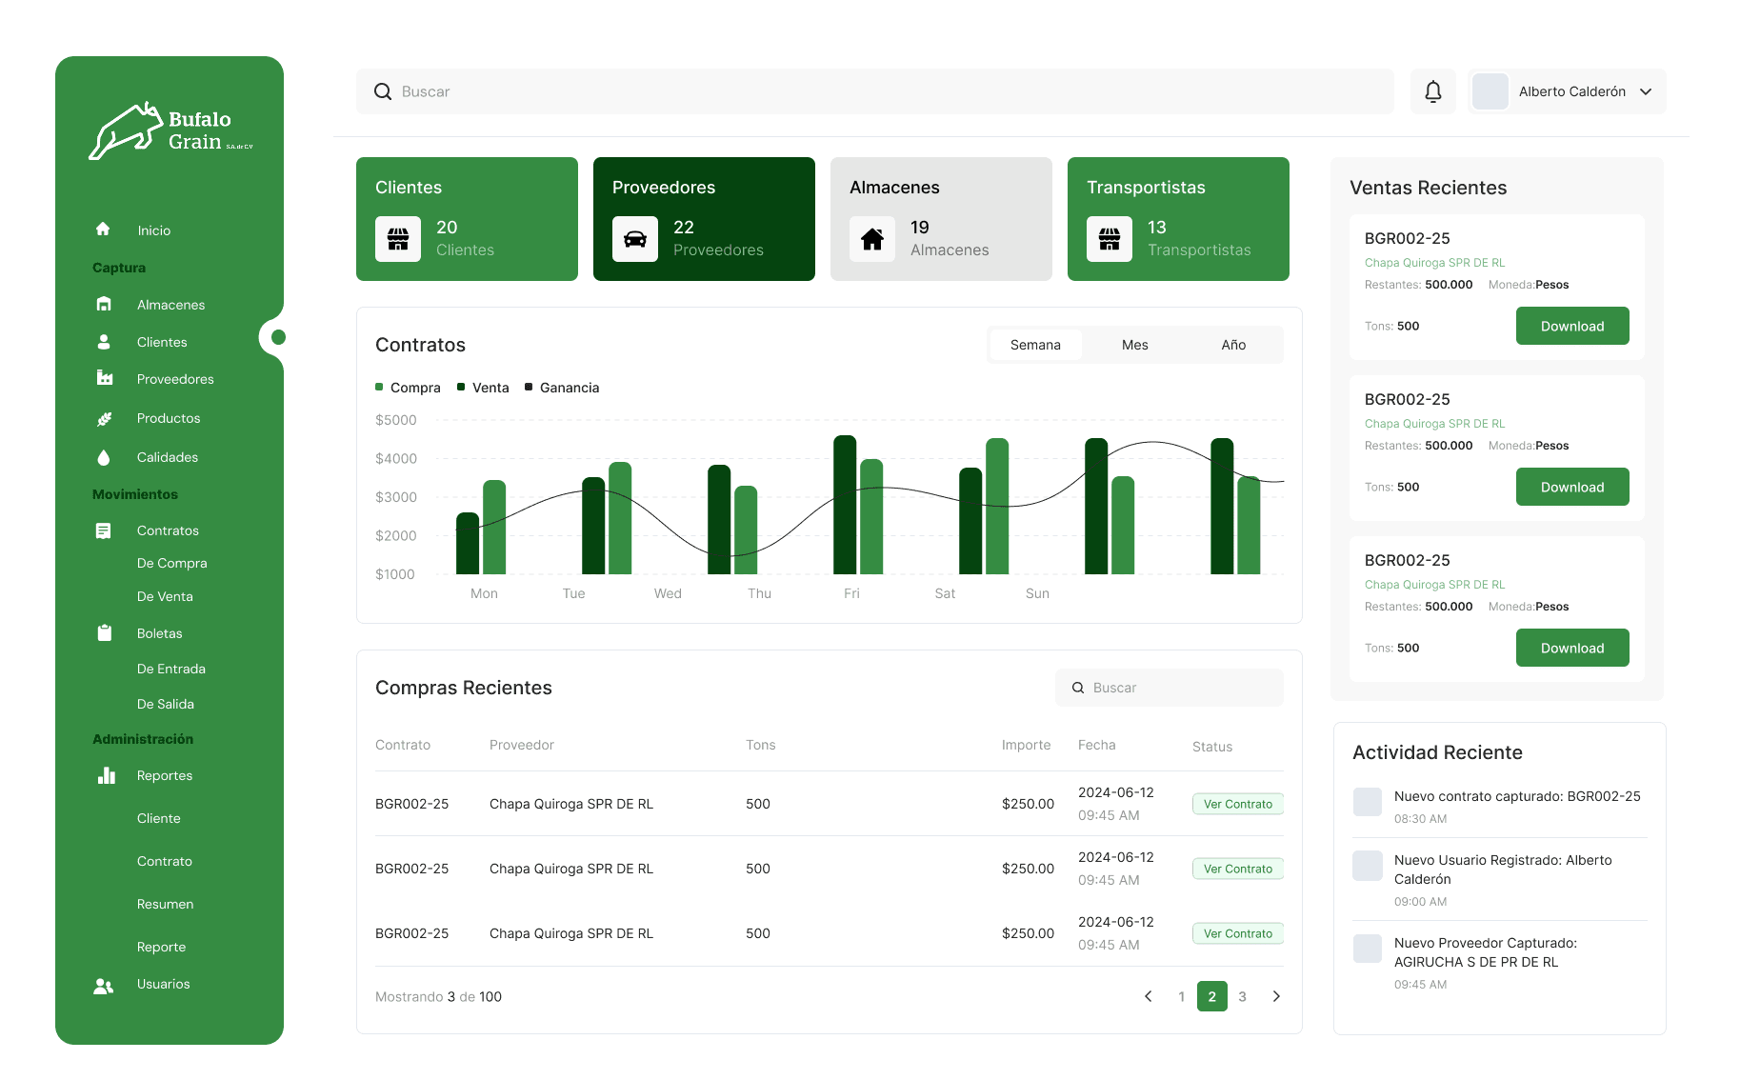Open the notifications bell

(1432, 91)
